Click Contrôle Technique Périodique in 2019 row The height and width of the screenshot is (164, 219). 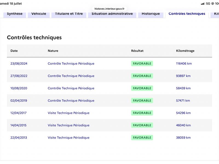pos(71,101)
